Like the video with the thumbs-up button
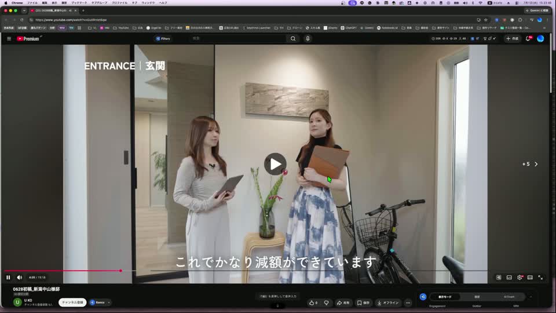556x313 pixels. tap(313, 303)
